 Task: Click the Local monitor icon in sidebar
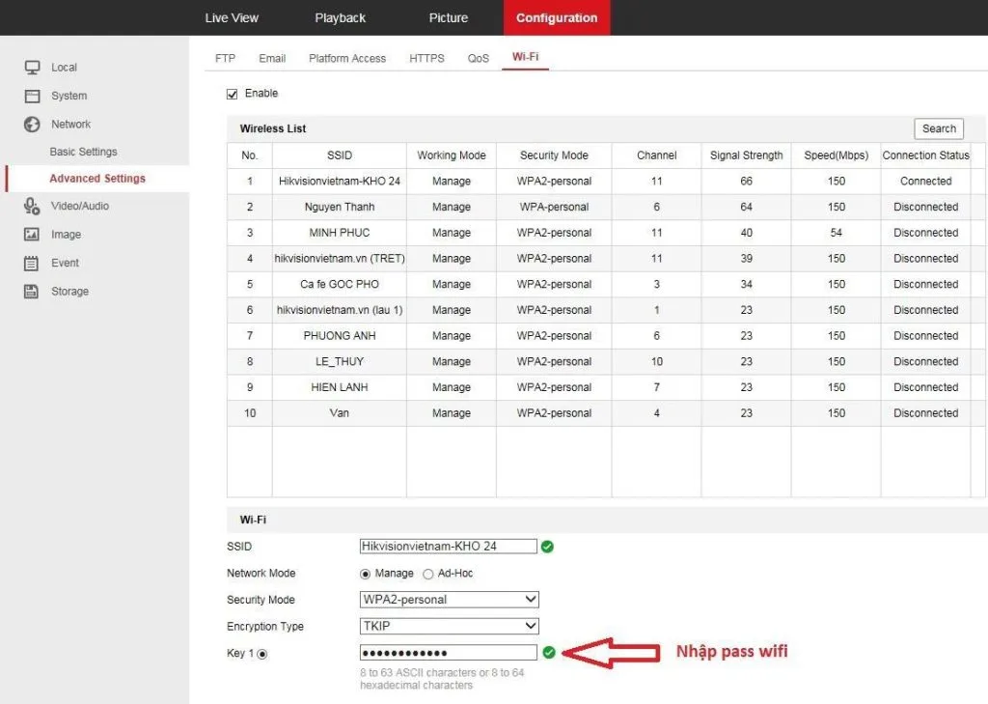32,67
